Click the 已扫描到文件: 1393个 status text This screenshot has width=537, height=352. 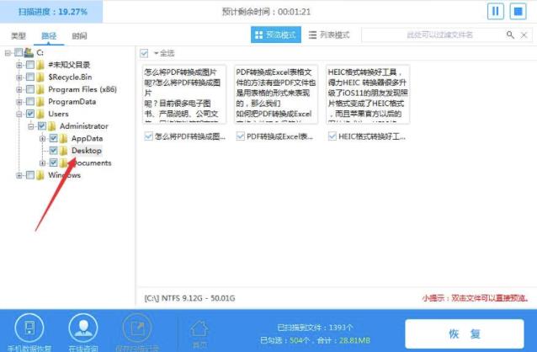coord(315,328)
